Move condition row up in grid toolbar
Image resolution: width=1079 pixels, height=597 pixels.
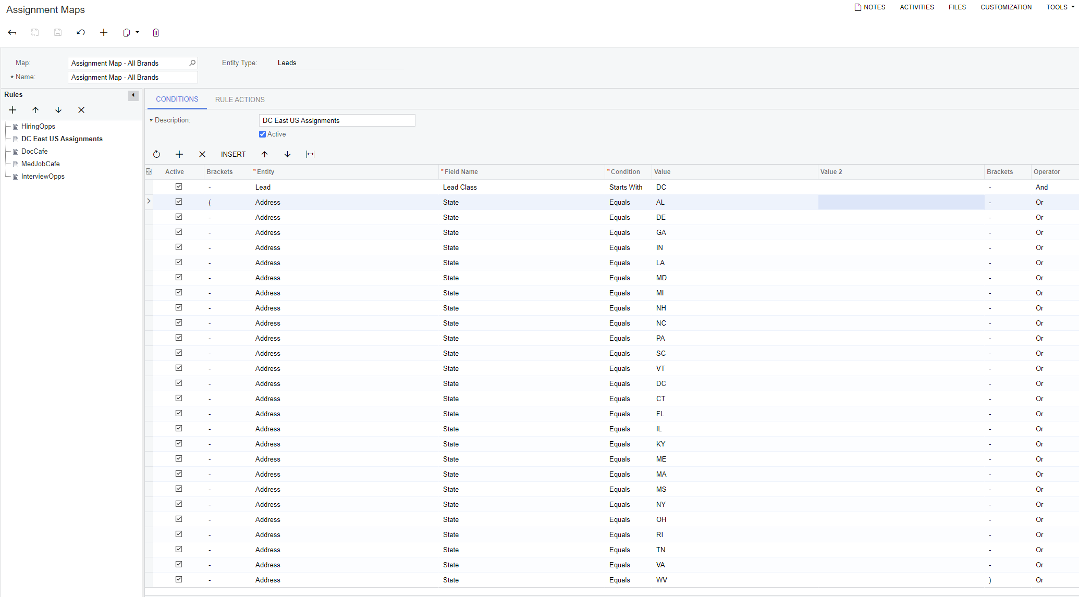click(x=265, y=154)
